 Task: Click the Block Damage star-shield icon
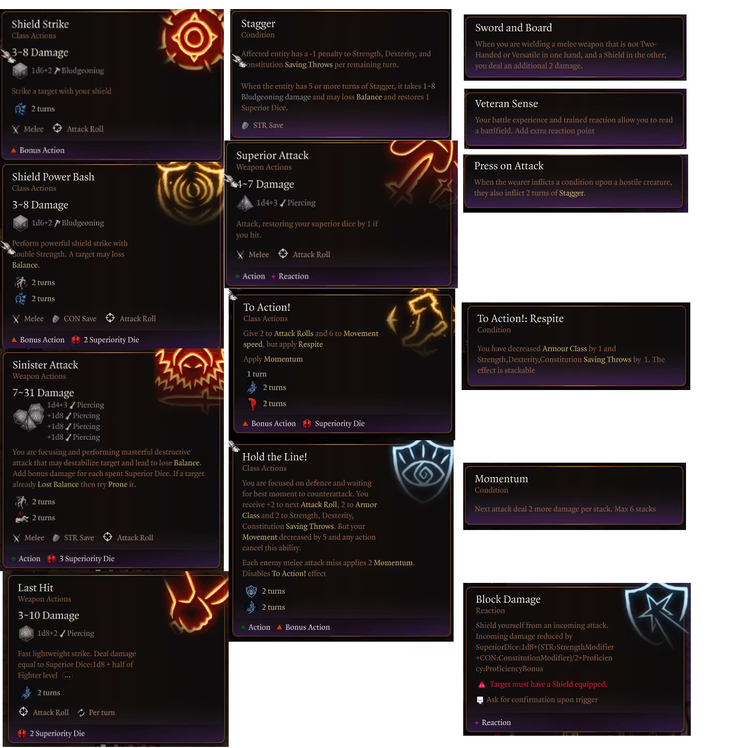tap(656, 614)
